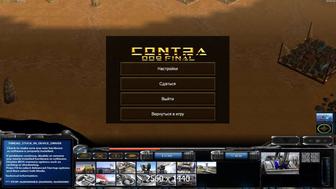The height and width of the screenshot is (189, 336).
Task: Click the blue ship ability icon at right edge
Action: click(x=324, y=118)
